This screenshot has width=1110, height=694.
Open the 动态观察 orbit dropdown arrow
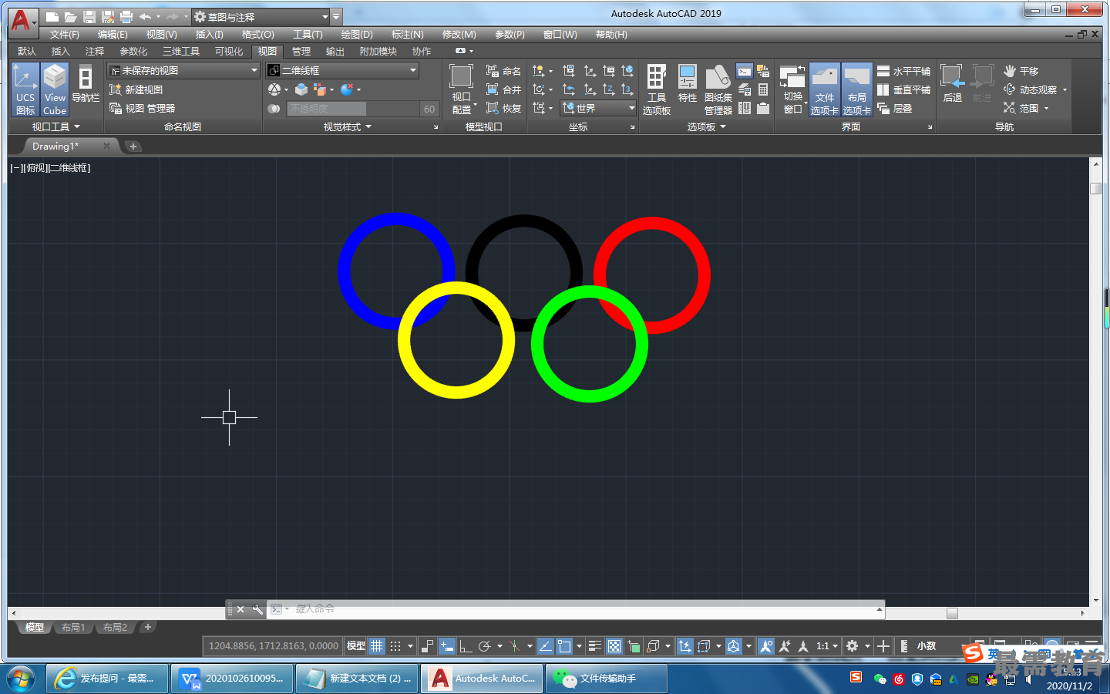click(x=1065, y=90)
